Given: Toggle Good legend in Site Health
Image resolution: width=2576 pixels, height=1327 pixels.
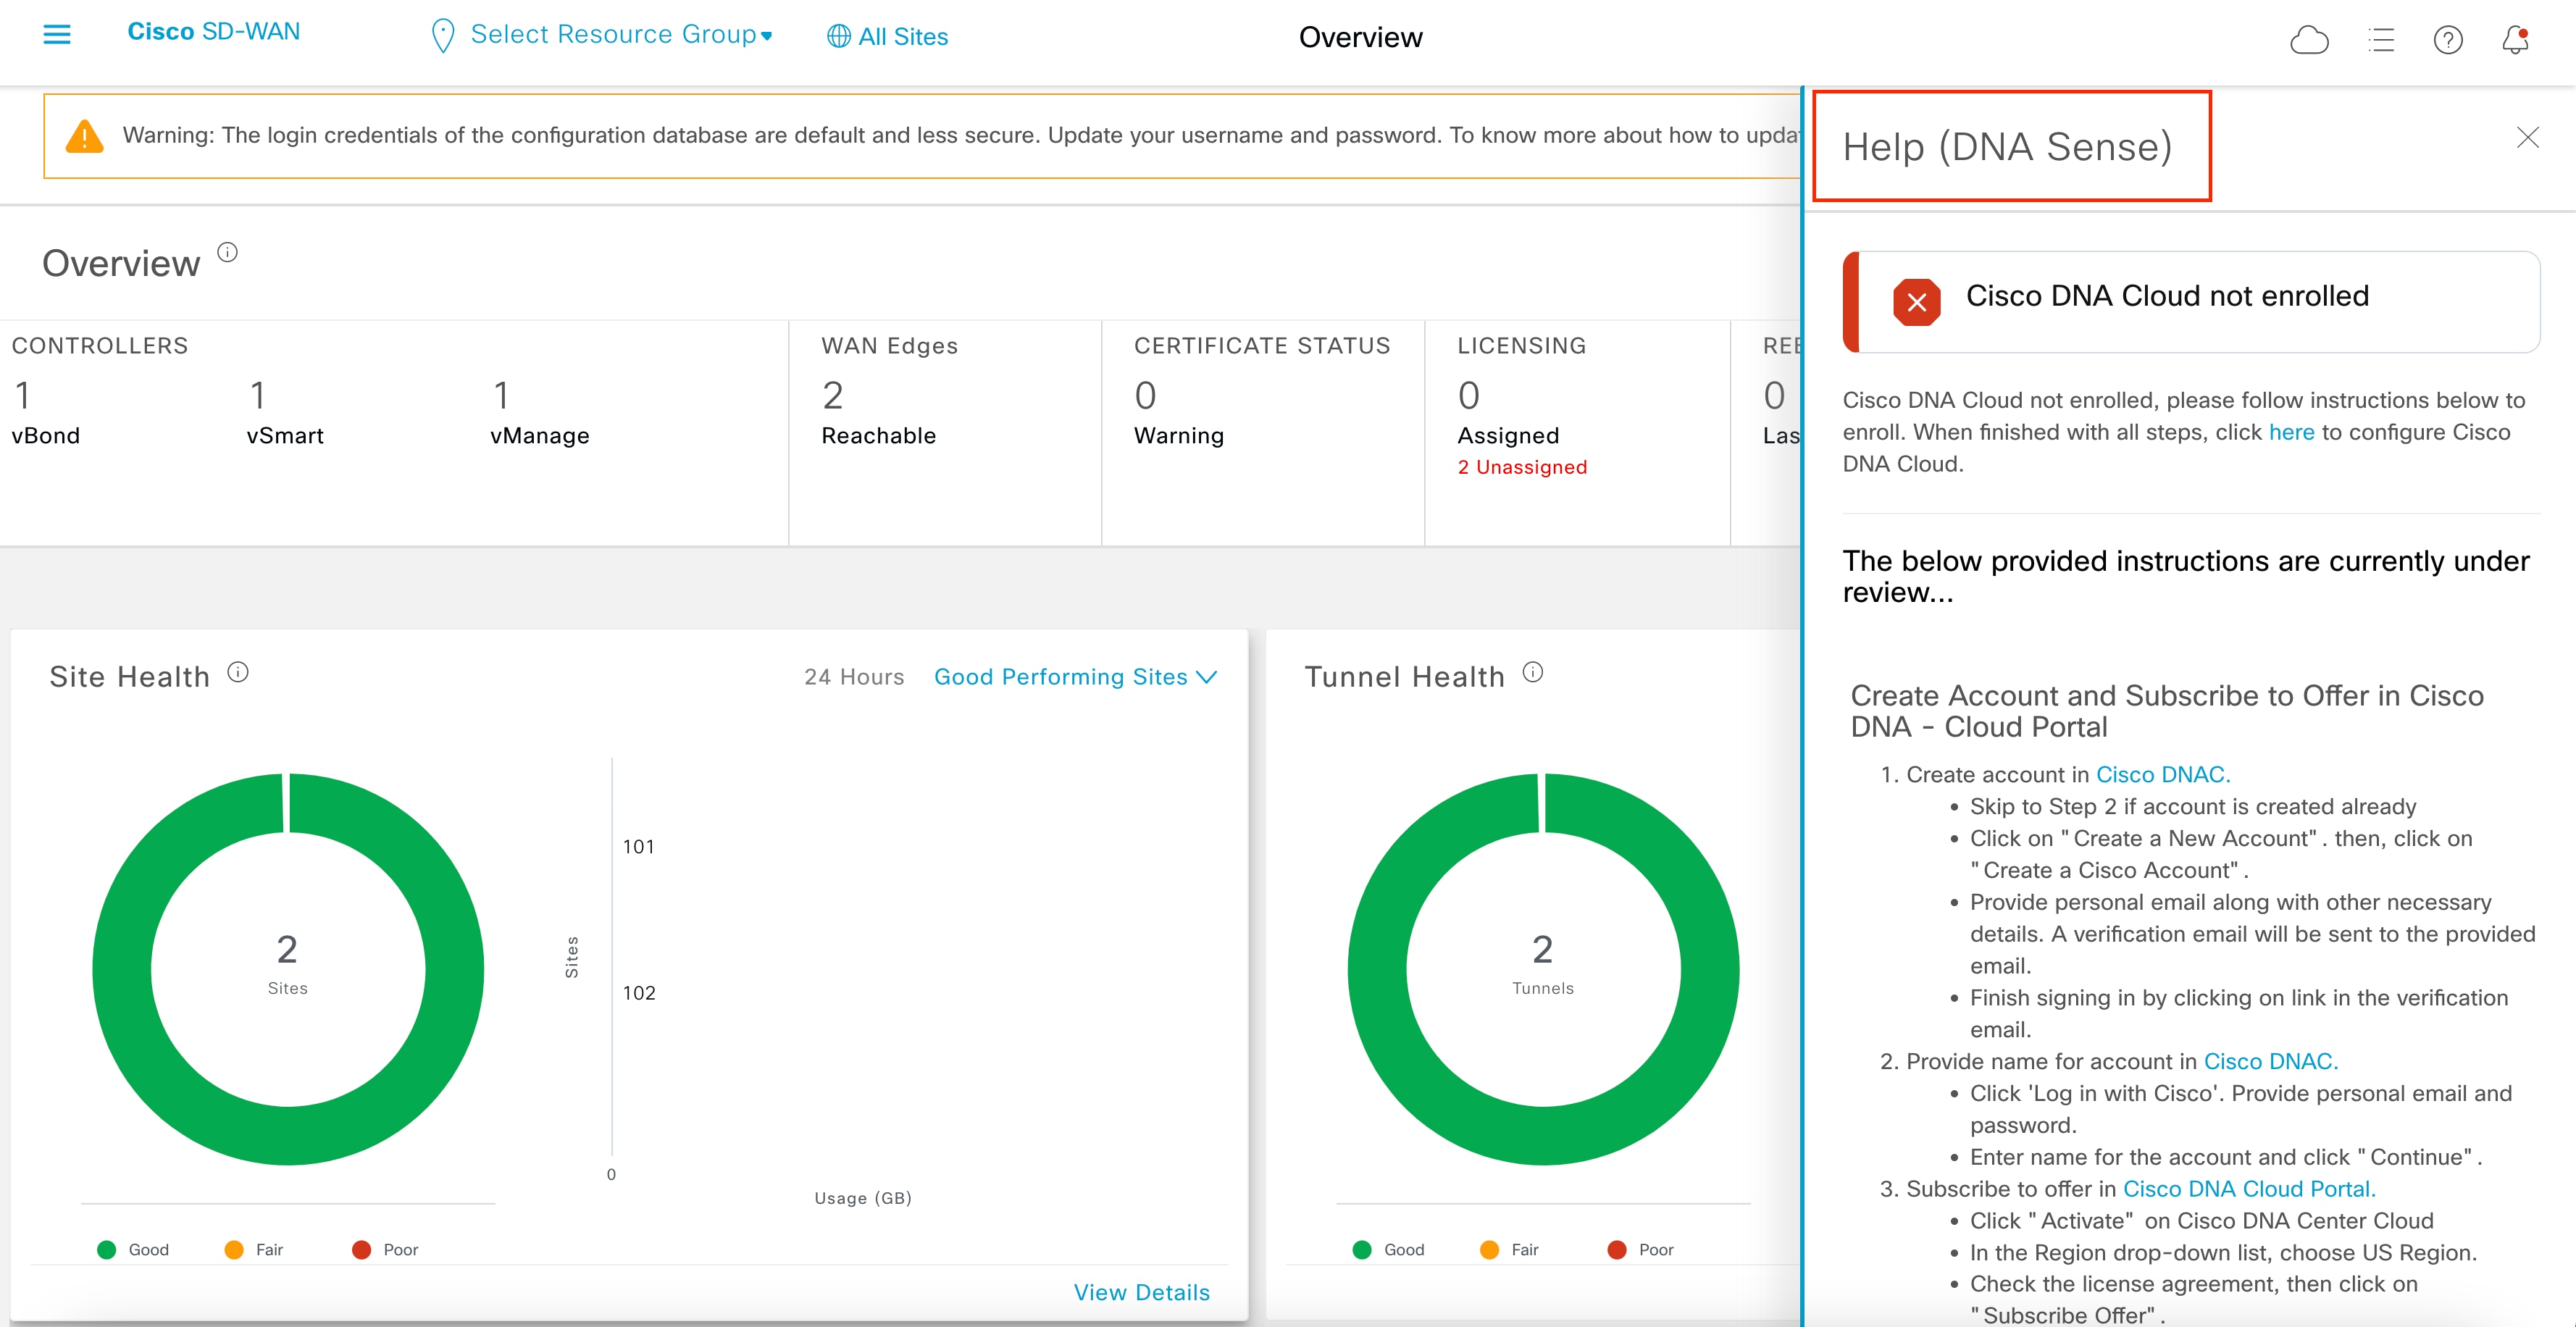Looking at the screenshot, I should (133, 1249).
